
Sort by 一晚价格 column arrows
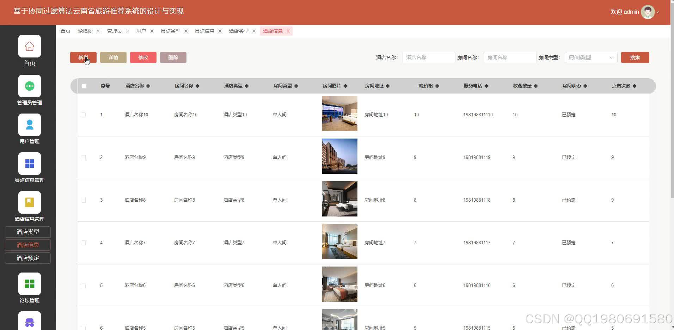(x=437, y=86)
